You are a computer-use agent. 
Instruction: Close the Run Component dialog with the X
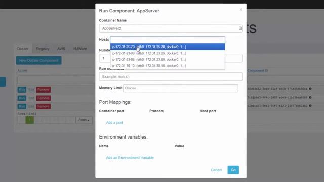241,10
